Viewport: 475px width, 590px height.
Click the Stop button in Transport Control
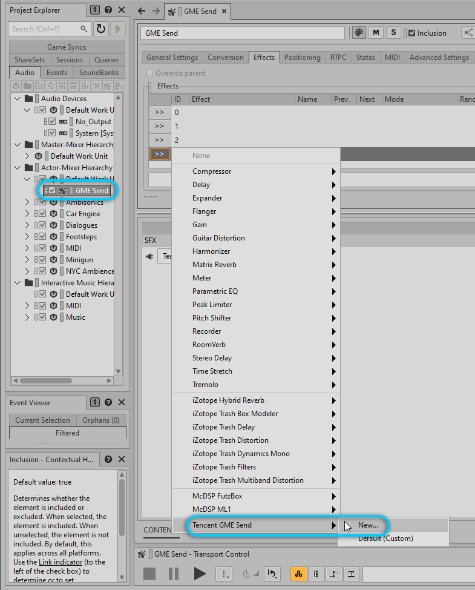149,573
